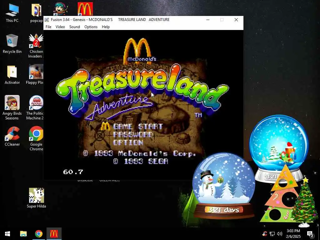320x240 pixels.
Task: Minimize the Fusion emulator window
Action: 208,20
